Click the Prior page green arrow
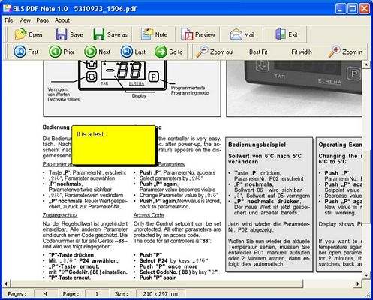Screen dimensions: 373x300 pyautogui.click(x=55, y=52)
